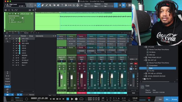
Task: Open the Snap dropdown
Action: [108, 6]
